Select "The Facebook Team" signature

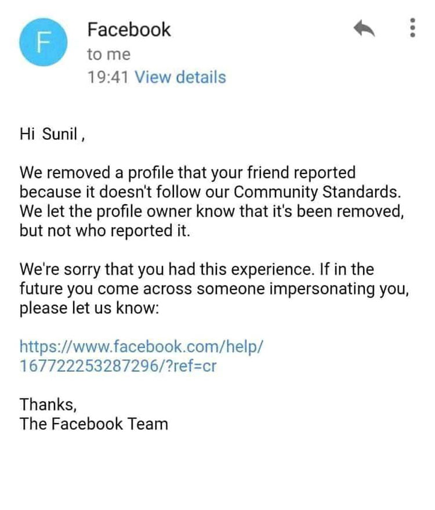(x=94, y=423)
